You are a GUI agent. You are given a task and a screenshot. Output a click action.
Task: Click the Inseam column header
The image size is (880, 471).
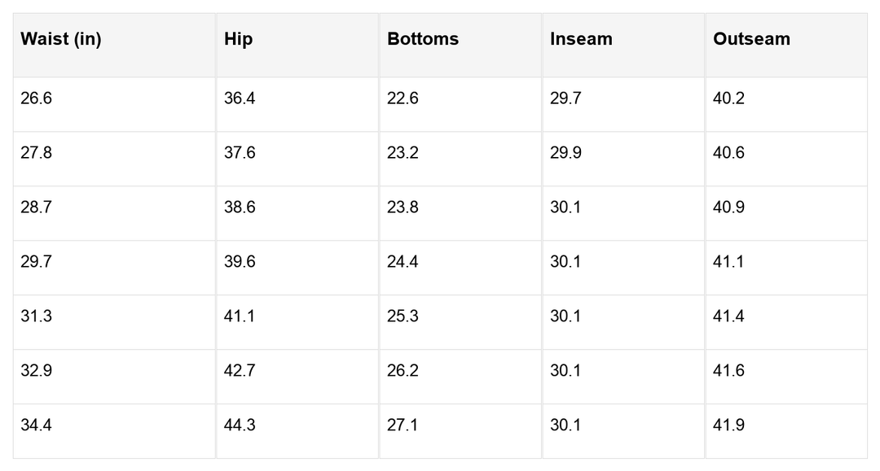pos(581,39)
